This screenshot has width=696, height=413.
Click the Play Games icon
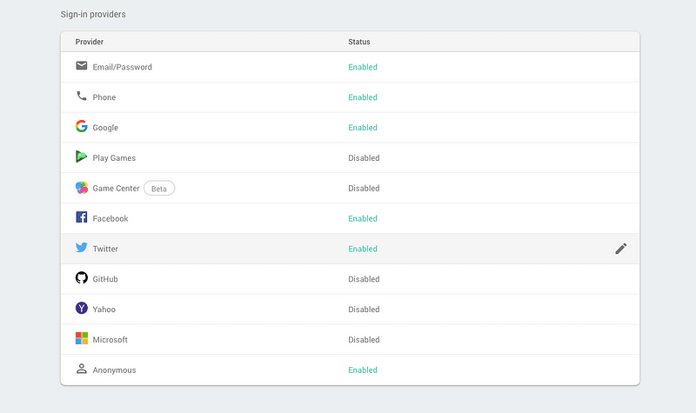81,157
